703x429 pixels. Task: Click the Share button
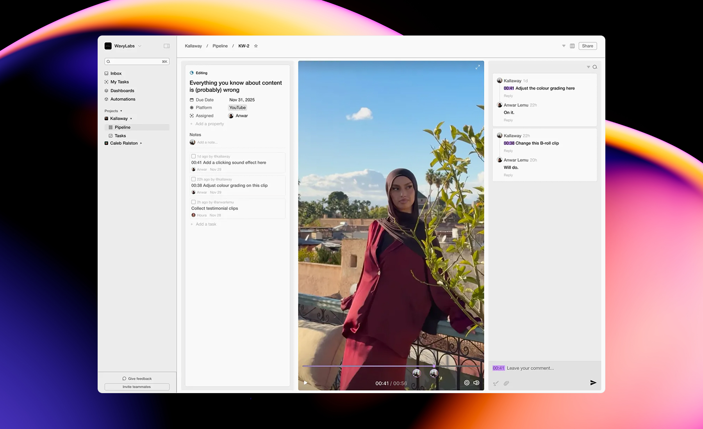click(587, 46)
